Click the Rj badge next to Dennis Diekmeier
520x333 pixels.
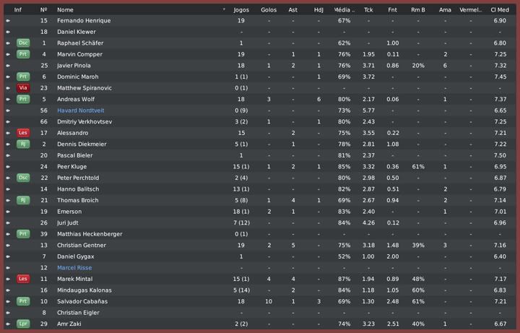click(x=23, y=144)
